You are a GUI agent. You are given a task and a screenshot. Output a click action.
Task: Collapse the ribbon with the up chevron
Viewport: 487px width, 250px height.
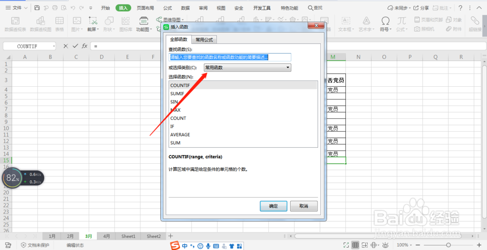(x=479, y=8)
